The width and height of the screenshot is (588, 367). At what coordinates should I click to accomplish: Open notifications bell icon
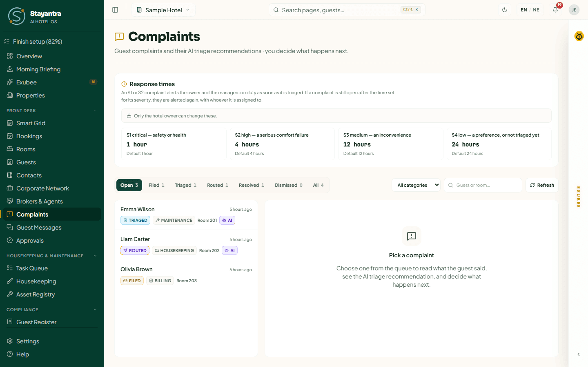click(x=555, y=10)
